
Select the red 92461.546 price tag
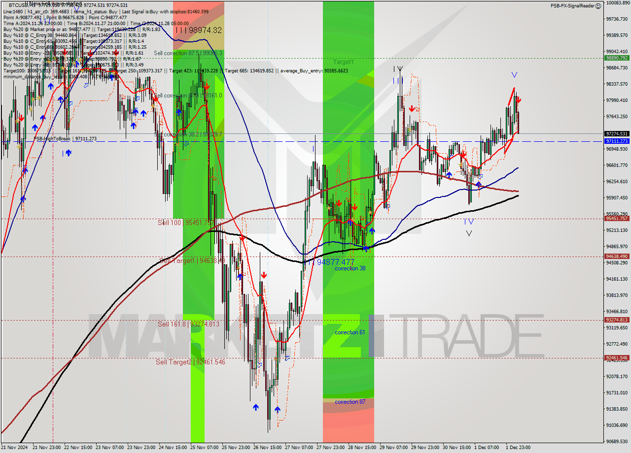(x=617, y=357)
